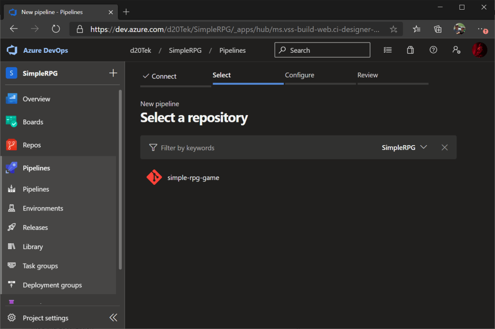Open User settings icon in header

456,50
